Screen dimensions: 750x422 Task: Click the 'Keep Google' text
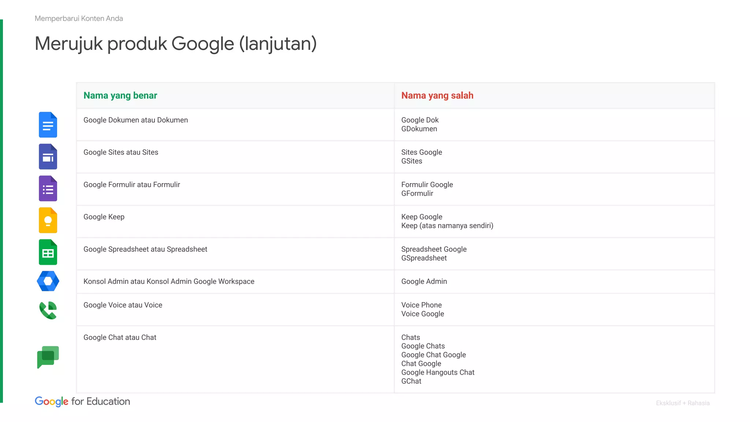click(x=422, y=217)
